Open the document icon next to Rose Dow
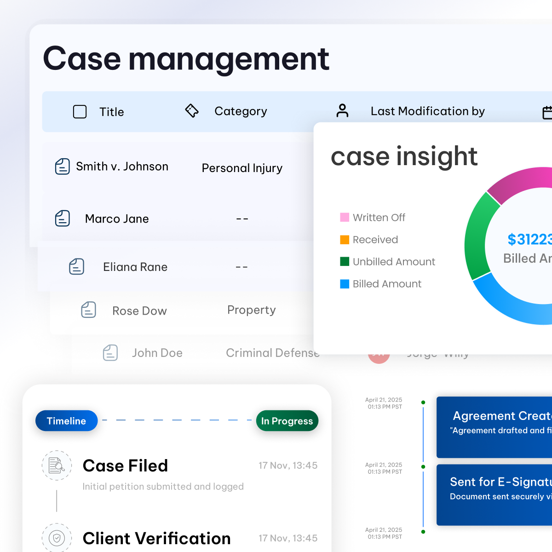The image size is (552, 552). tap(88, 310)
